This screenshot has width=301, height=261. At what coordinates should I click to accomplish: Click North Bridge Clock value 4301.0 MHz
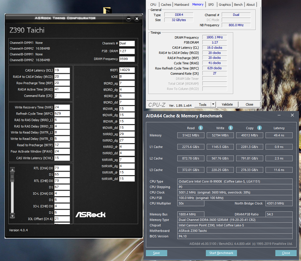coord(279,203)
